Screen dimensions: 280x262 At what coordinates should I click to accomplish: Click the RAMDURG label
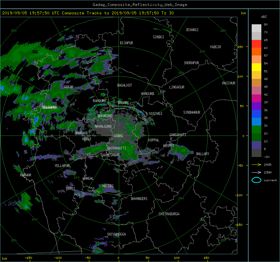99,101
